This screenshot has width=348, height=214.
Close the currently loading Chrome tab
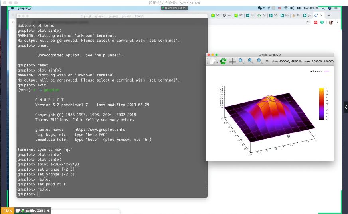tap(321, 15)
